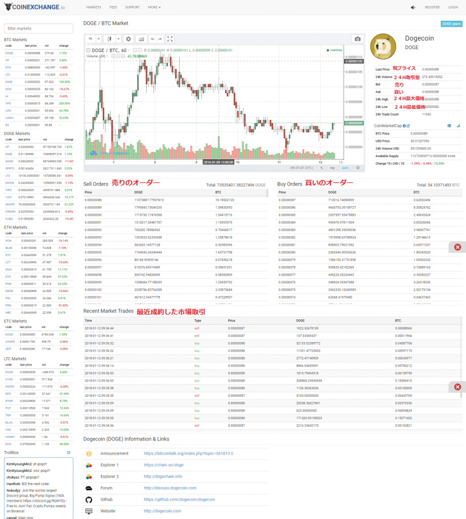Open the dogechain.info link

click(x=163, y=476)
